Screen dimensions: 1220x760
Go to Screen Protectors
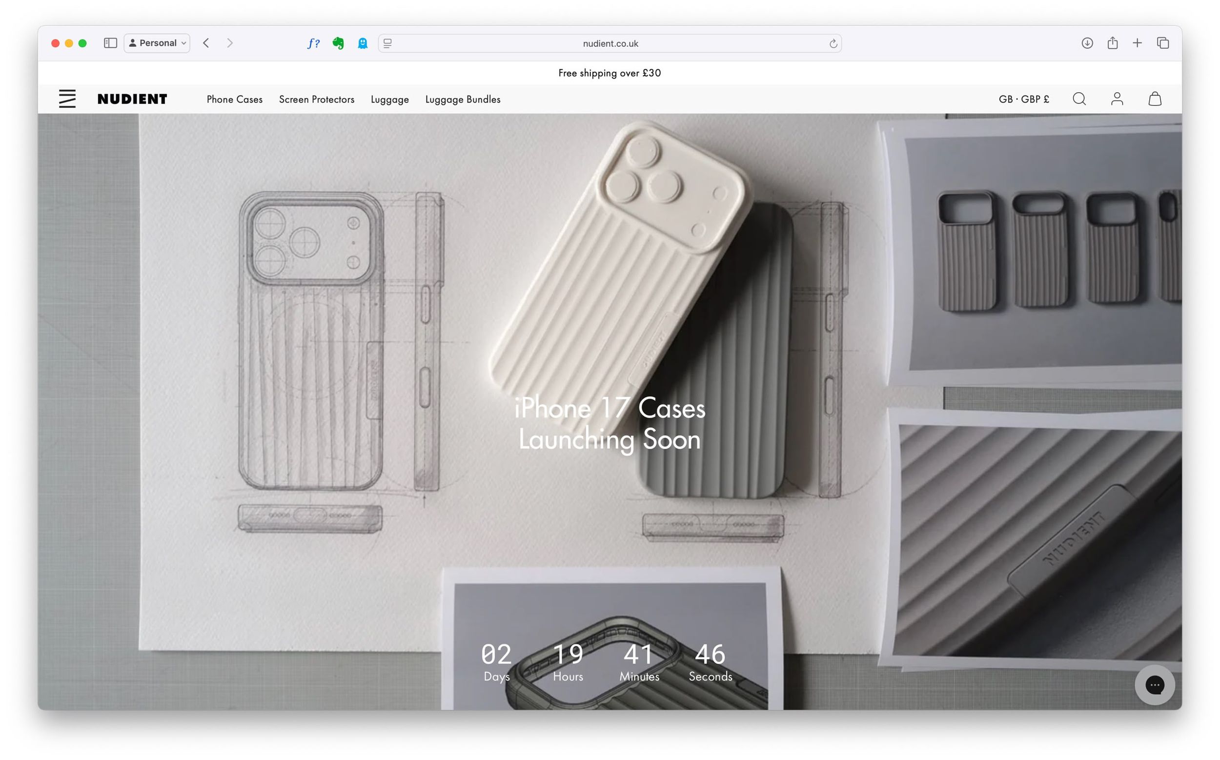[317, 99]
